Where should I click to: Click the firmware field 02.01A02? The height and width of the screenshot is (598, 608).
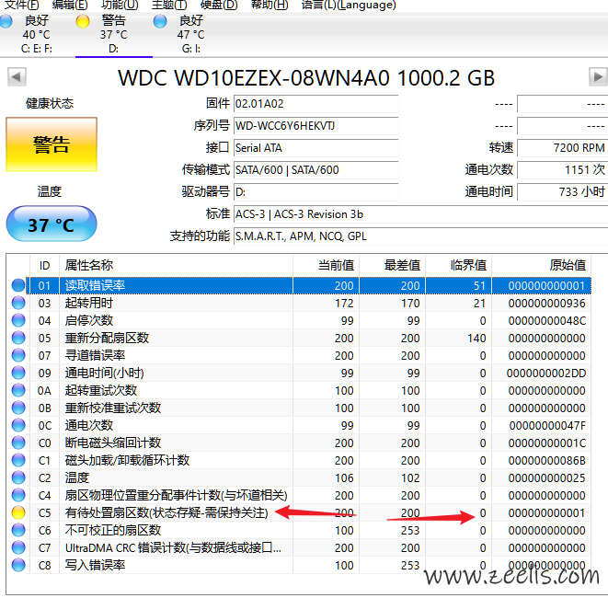[316, 104]
